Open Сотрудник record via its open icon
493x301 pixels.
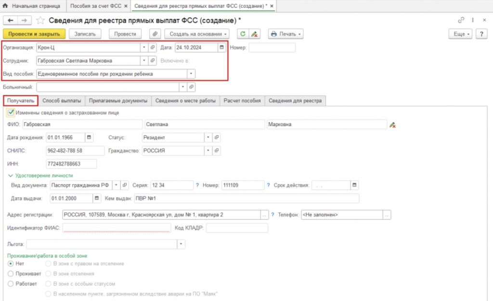coord(153,60)
